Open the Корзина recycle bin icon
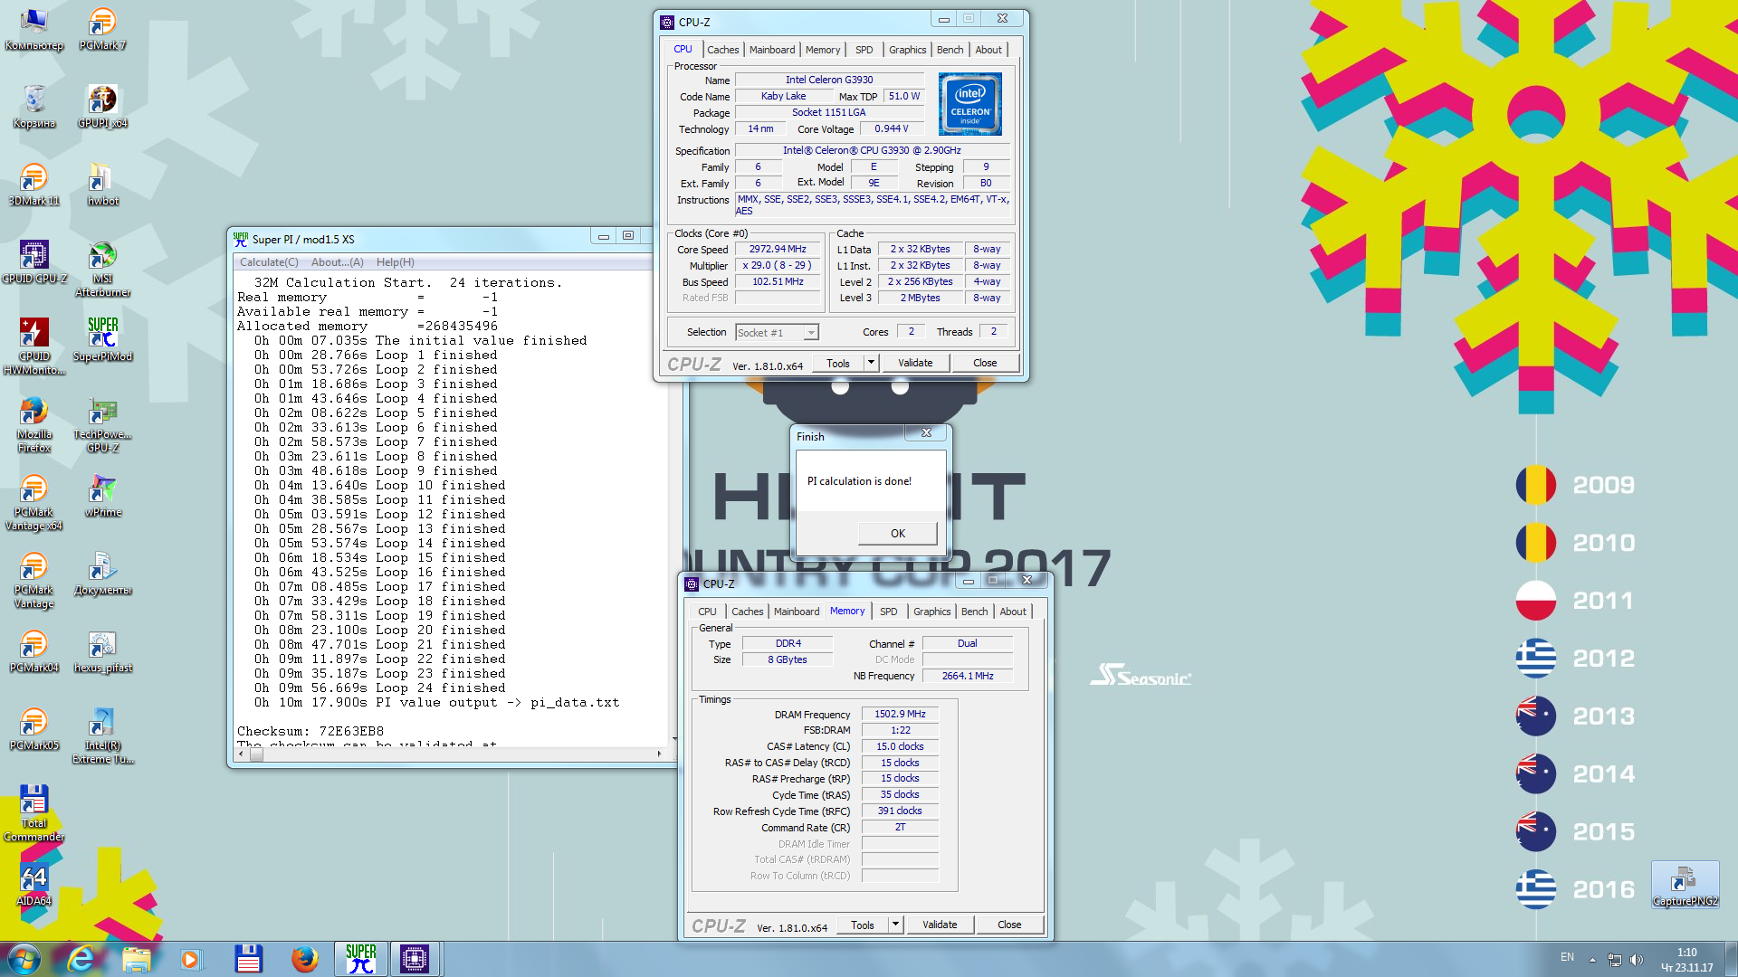1738x977 pixels. point(34,107)
